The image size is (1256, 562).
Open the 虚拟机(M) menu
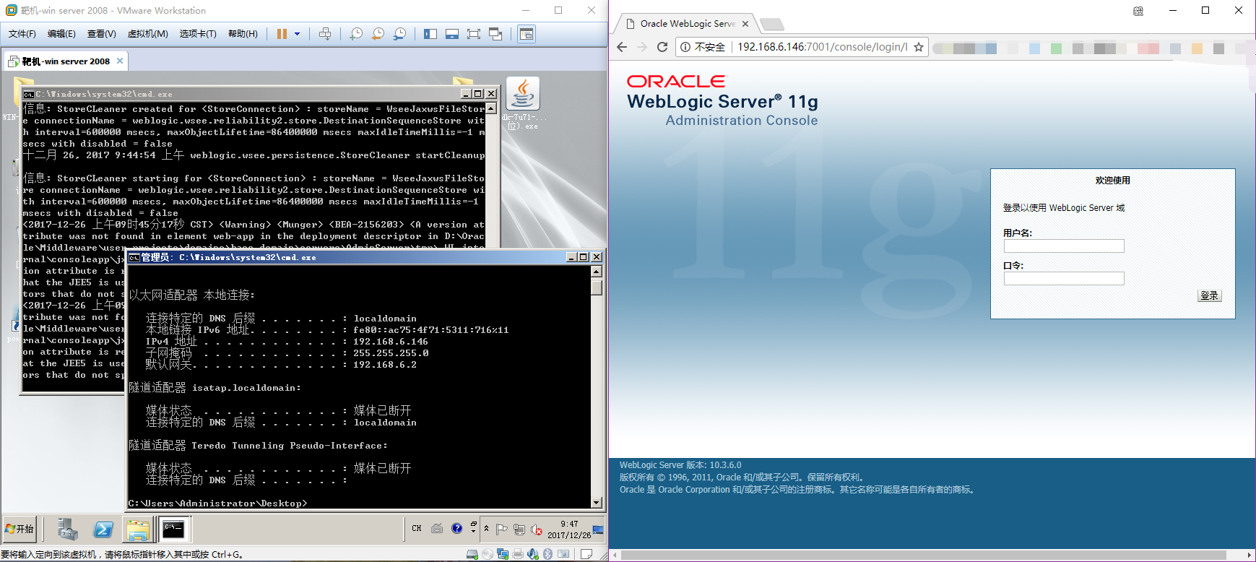coord(147,34)
